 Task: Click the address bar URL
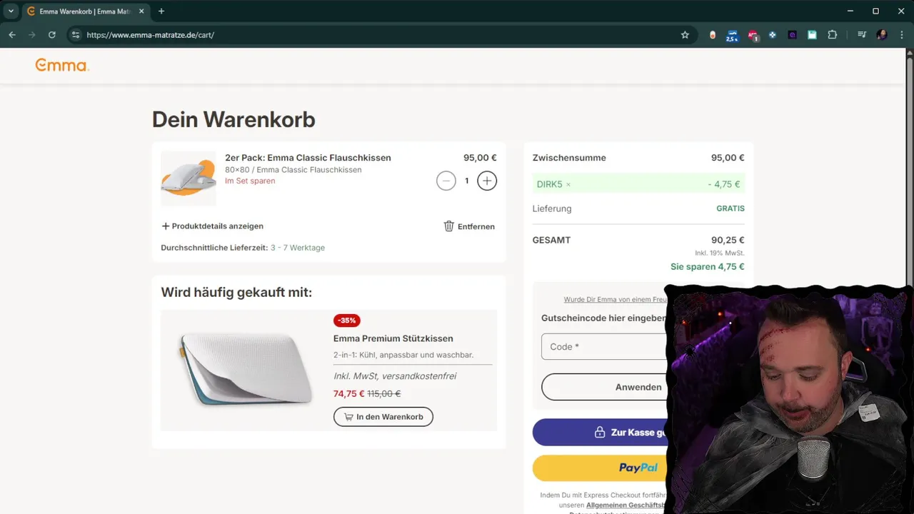[x=150, y=35]
